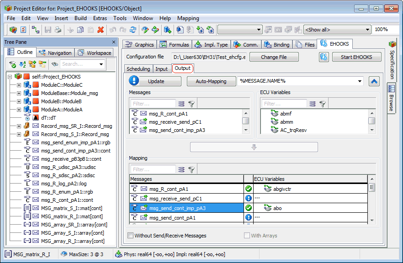403x263 pixels.
Task: Click the blue warning status for msg_receive_send_pC1
Action: click(x=248, y=198)
